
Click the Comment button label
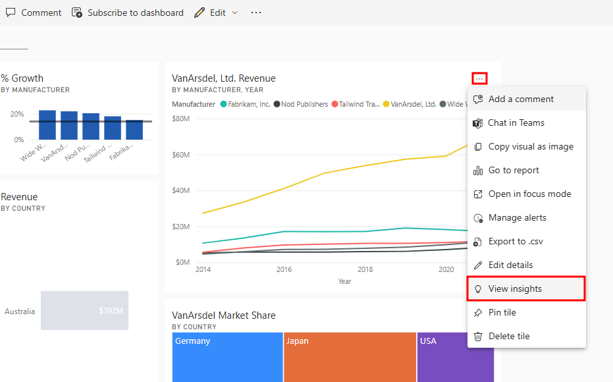click(x=41, y=13)
